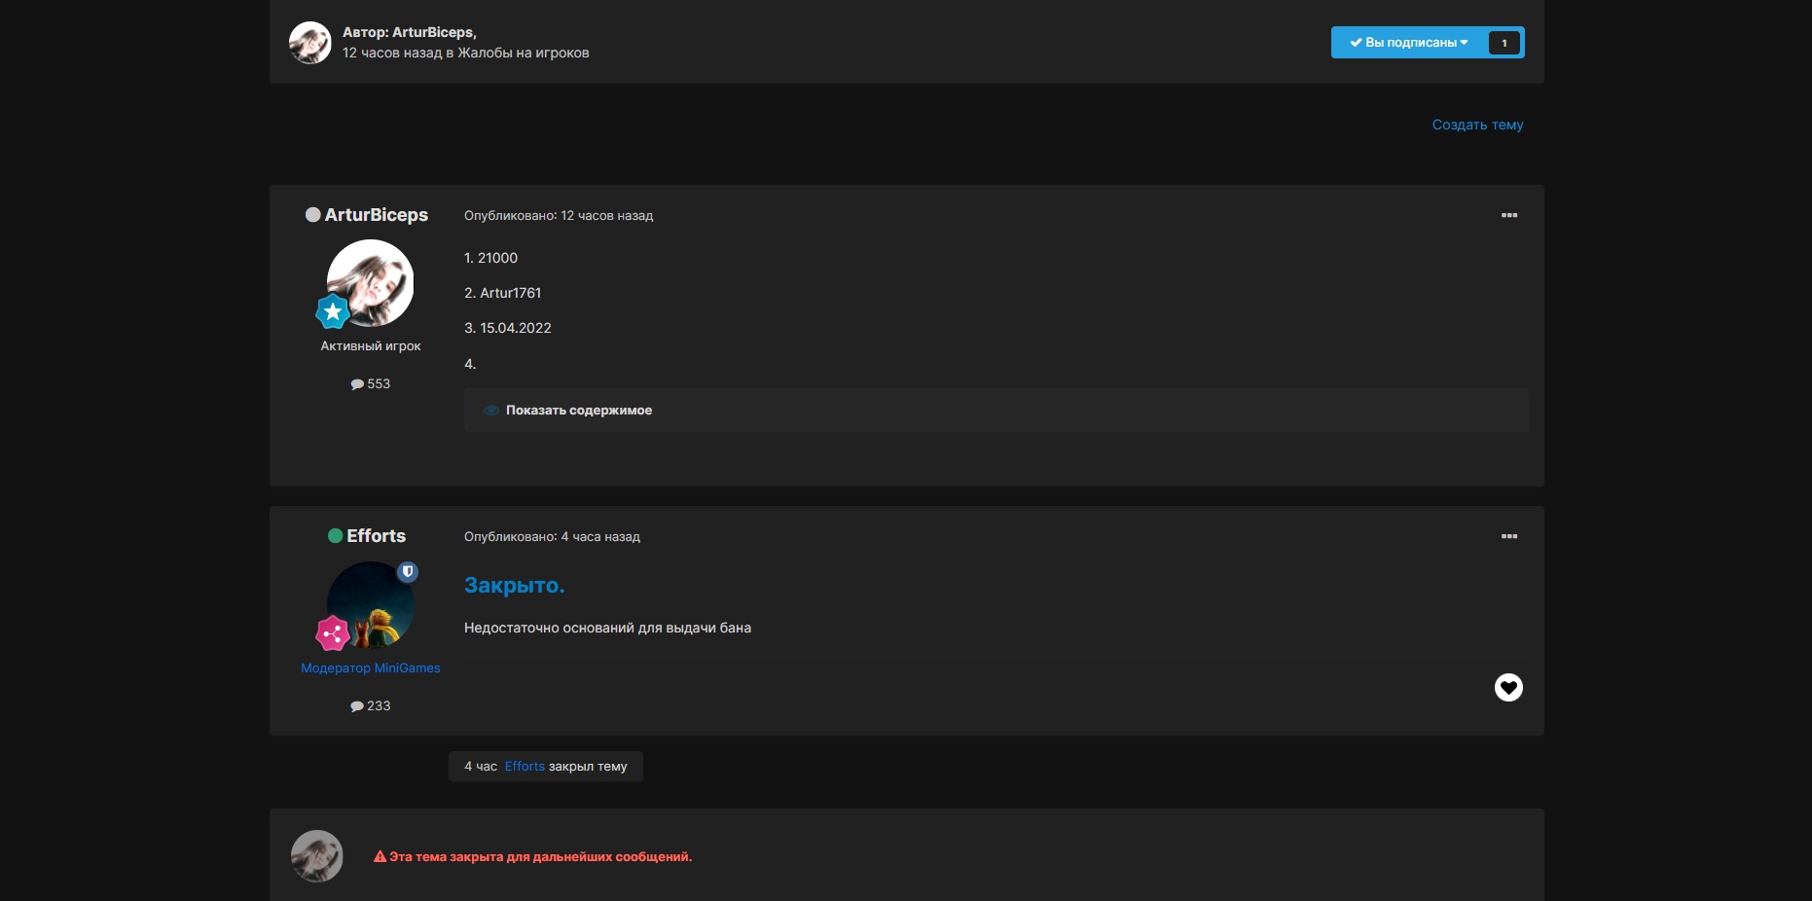Open the "Модератор MiniGames" group link
The width and height of the screenshot is (1812, 901).
(x=370, y=668)
